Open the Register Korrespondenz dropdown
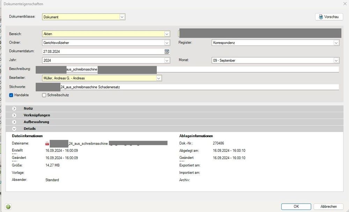This screenshot has height=212, width=349. pos(336,43)
